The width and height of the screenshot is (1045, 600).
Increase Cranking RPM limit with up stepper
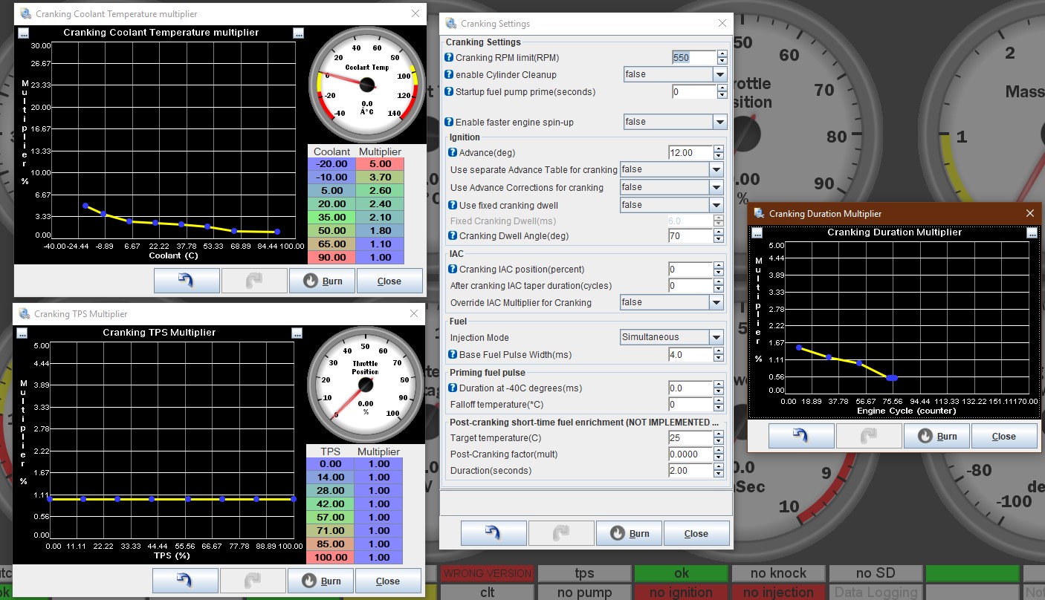click(x=721, y=54)
